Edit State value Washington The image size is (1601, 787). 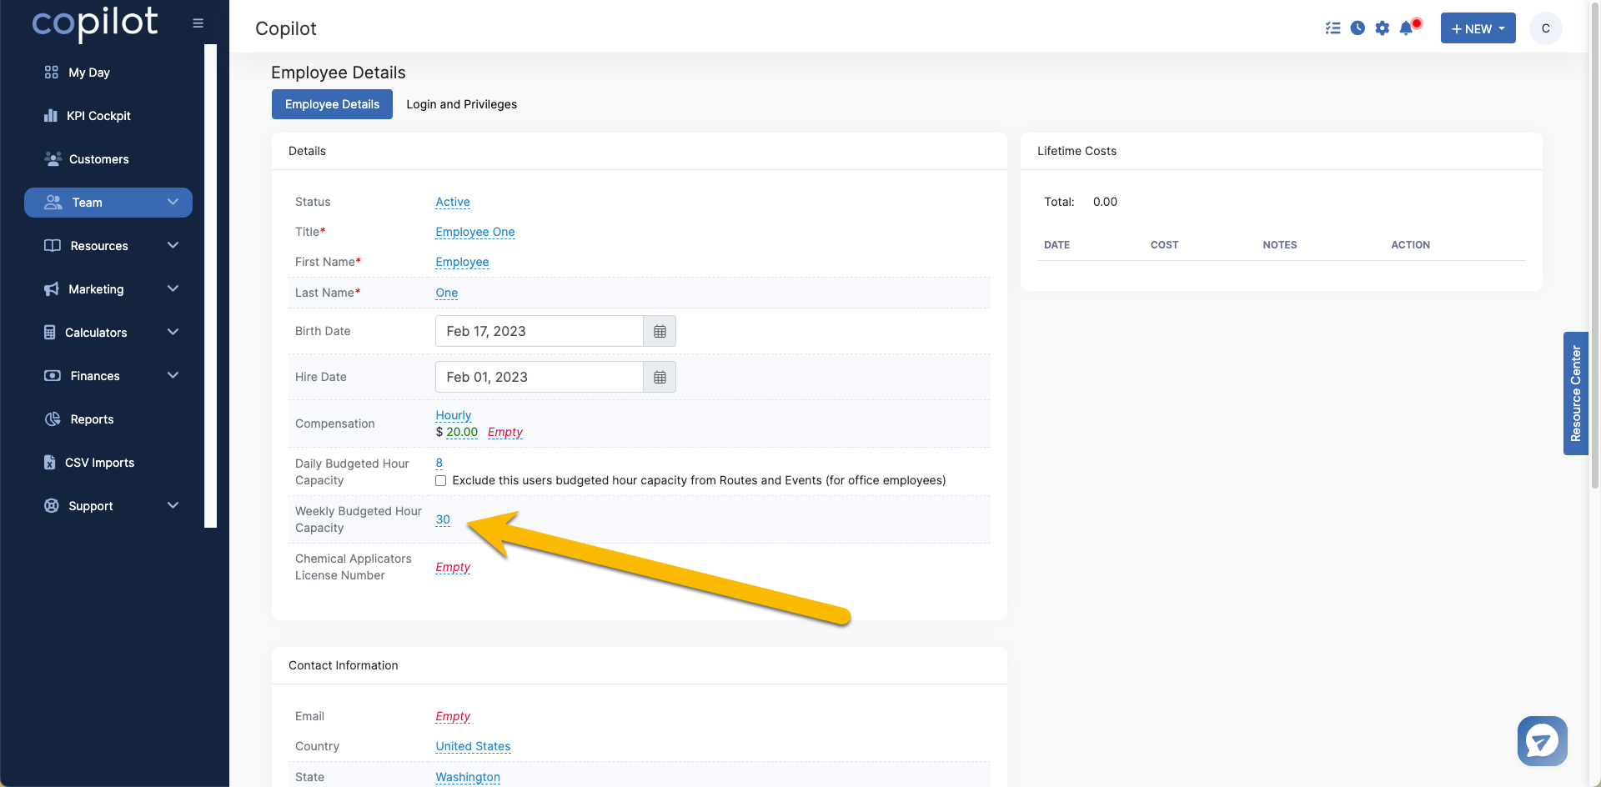pos(468,777)
